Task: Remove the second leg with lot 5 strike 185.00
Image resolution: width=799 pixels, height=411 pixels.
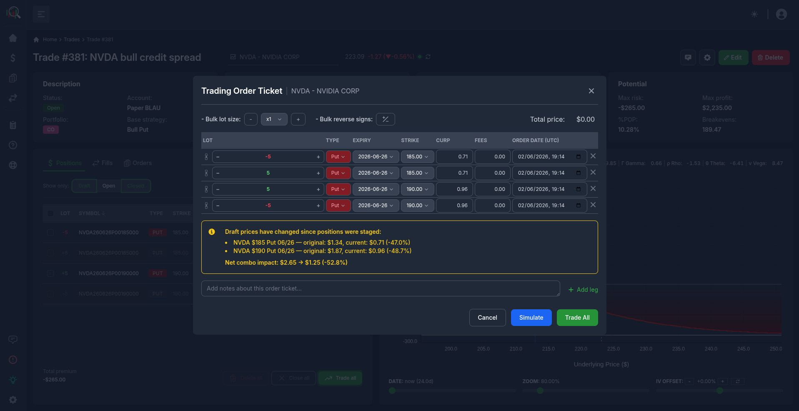Action: tap(593, 173)
